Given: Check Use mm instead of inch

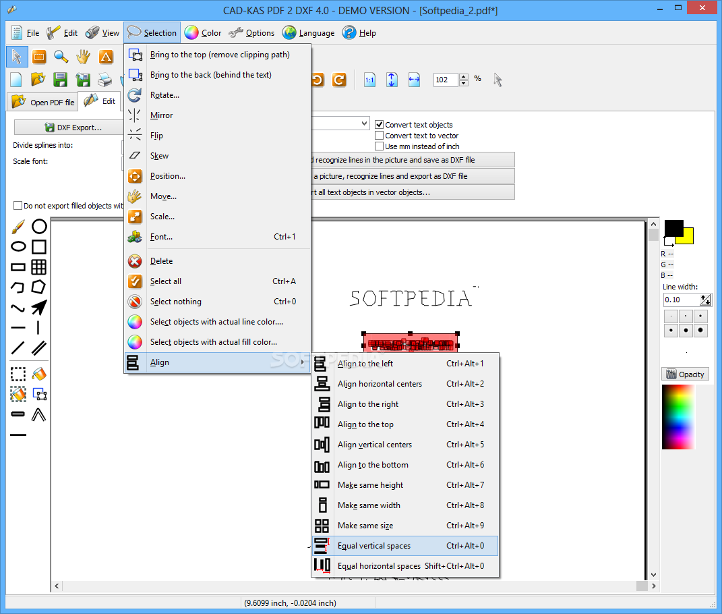Looking at the screenshot, I should pos(380,146).
